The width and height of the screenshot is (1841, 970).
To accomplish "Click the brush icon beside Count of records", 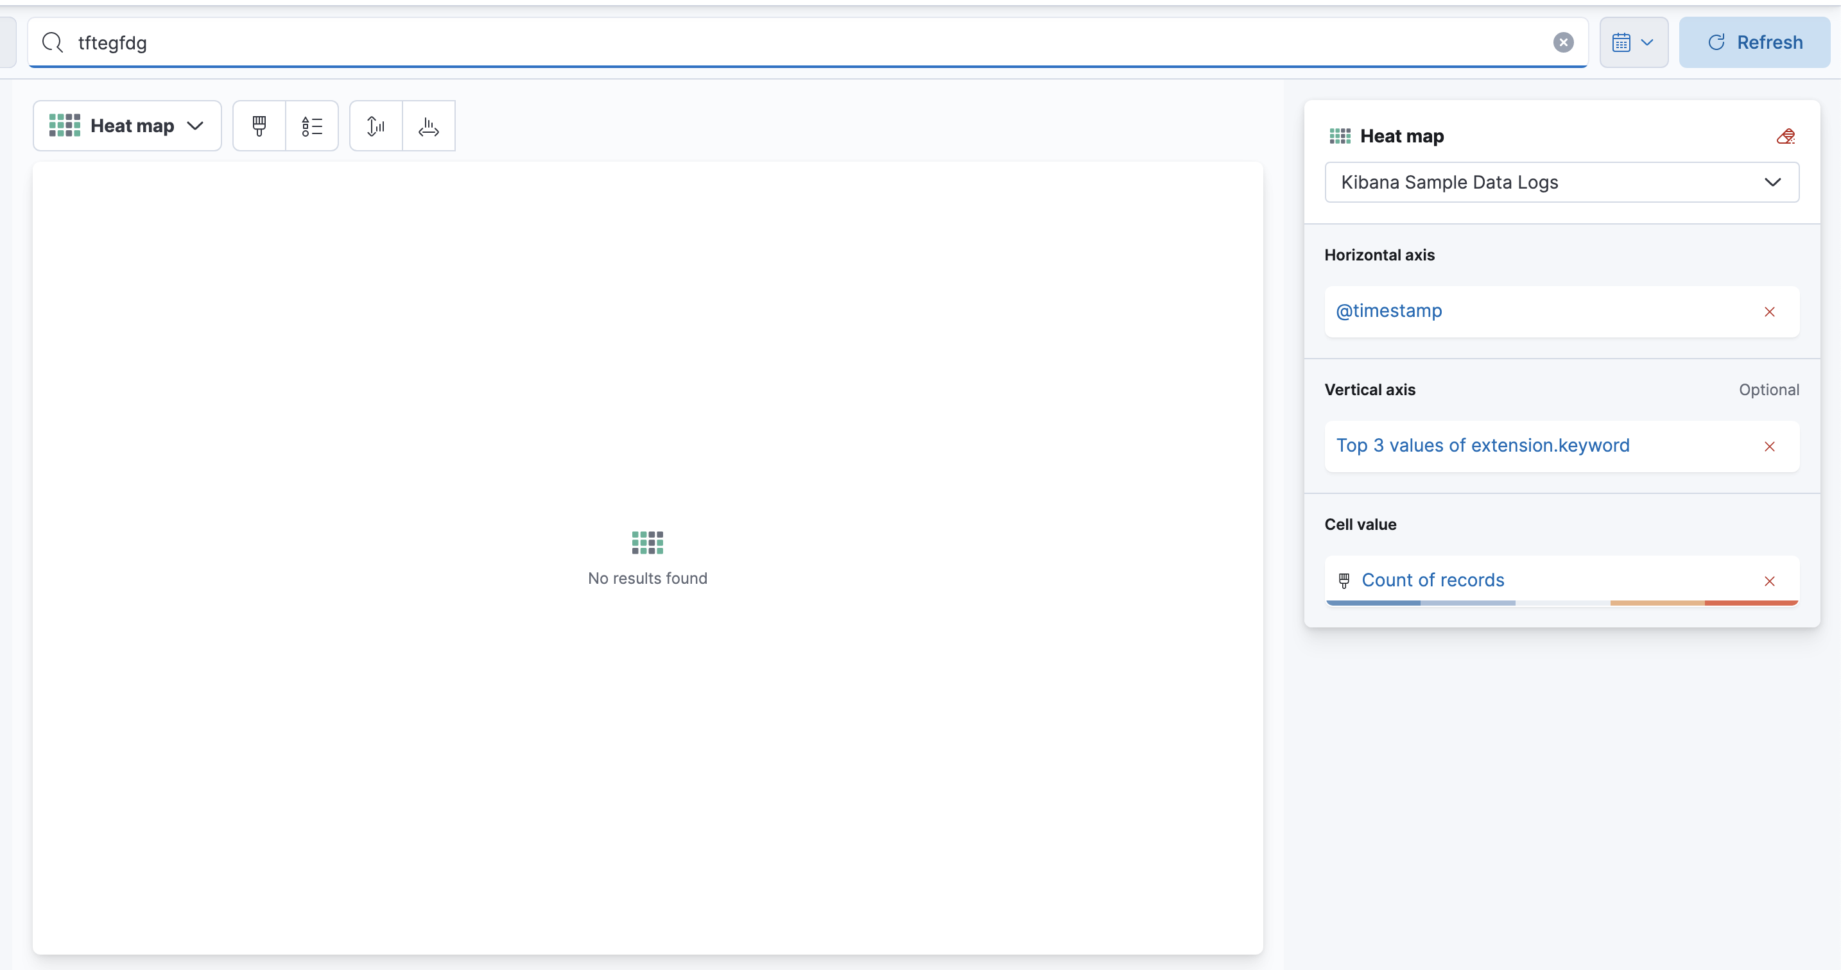I will click(1344, 580).
